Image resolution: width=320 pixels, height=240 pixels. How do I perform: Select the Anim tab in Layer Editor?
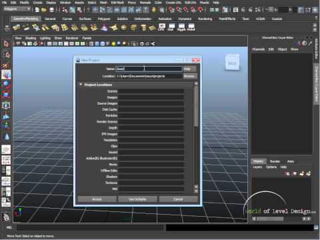pos(291,161)
